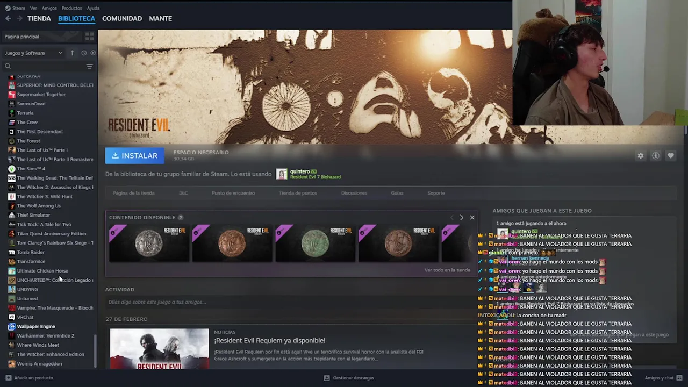
Task: Open the collections grid view icon
Action: pyautogui.click(x=89, y=37)
